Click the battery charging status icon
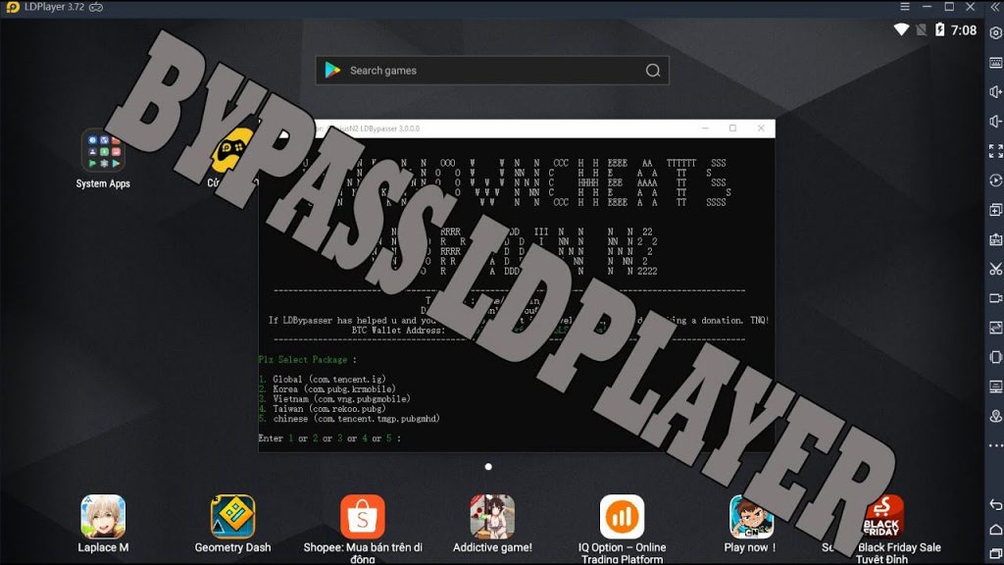The height and width of the screenshot is (565, 1004). [x=939, y=29]
